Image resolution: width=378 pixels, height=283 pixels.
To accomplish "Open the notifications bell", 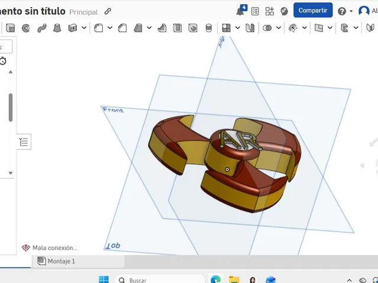I will [x=242, y=11].
